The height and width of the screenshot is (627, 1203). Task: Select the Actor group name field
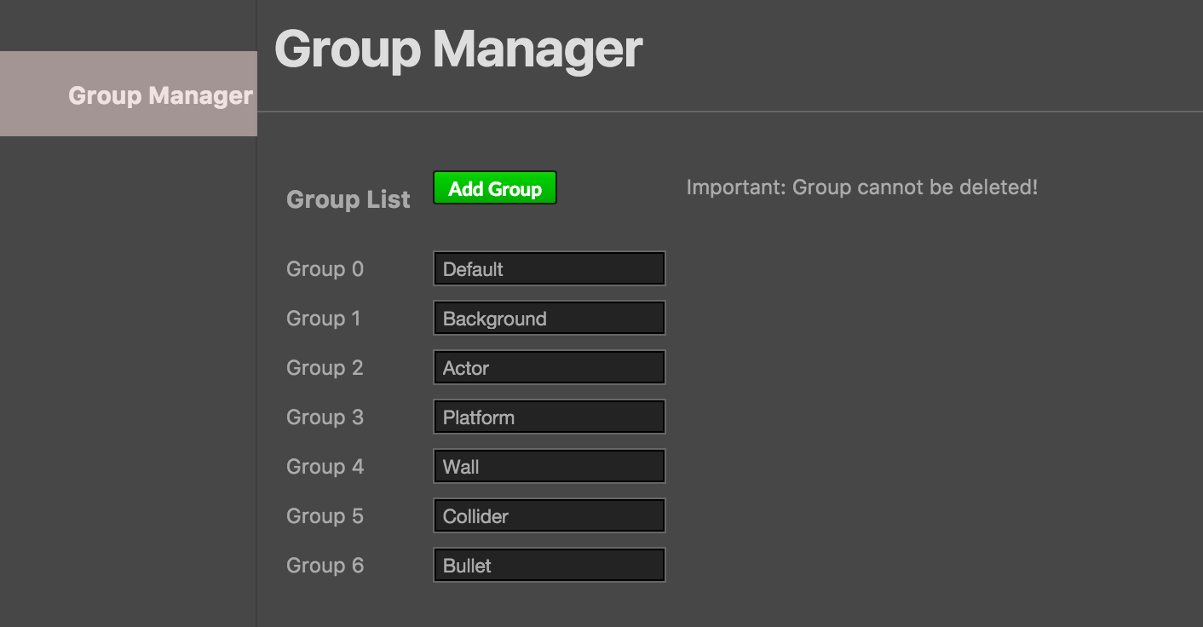pyautogui.click(x=550, y=367)
